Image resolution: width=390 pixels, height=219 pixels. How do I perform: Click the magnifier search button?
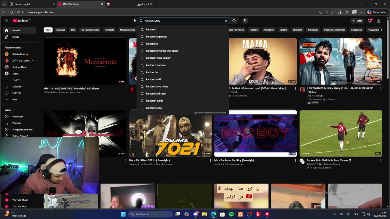234,21
